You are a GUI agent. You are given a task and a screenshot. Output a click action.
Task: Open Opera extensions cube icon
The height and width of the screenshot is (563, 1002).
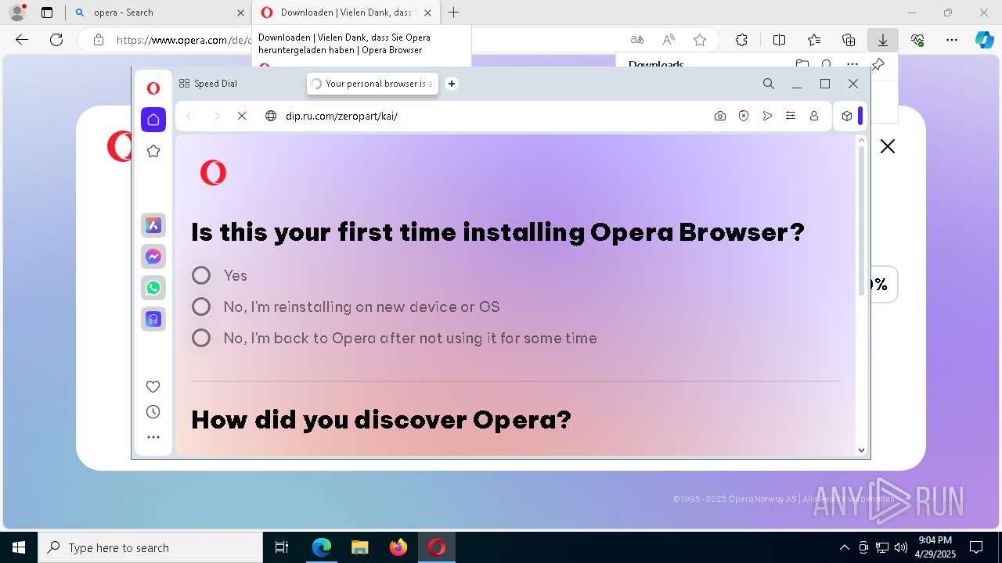tap(847, 116)
